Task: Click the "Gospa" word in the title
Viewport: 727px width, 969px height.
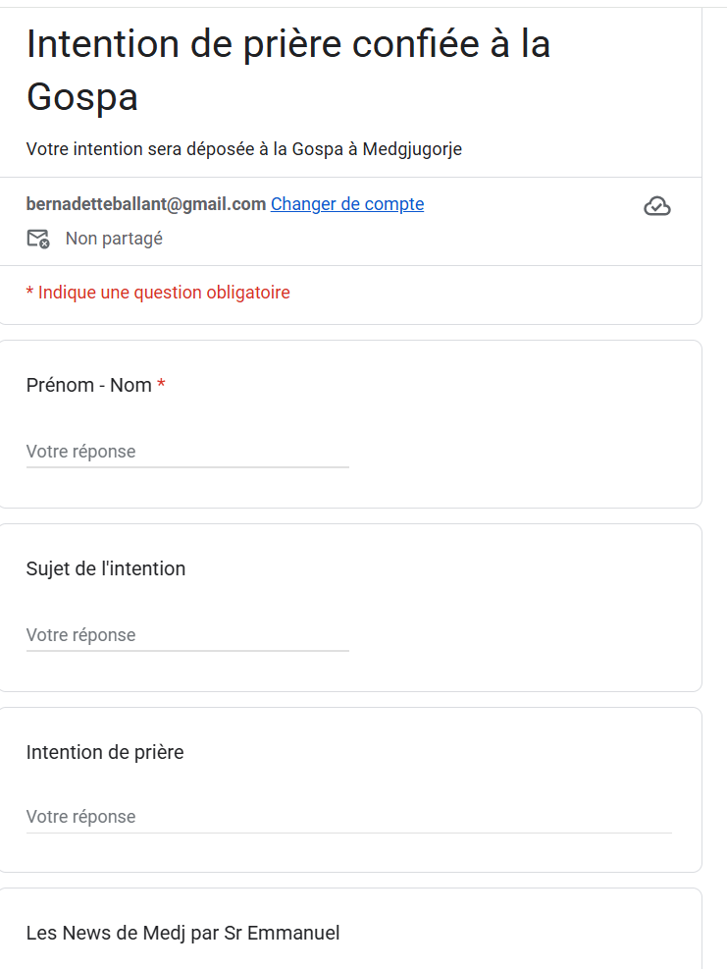Action: (82, 97)
